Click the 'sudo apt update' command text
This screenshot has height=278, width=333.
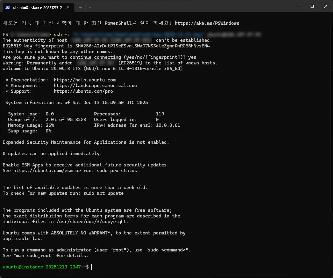103,193
